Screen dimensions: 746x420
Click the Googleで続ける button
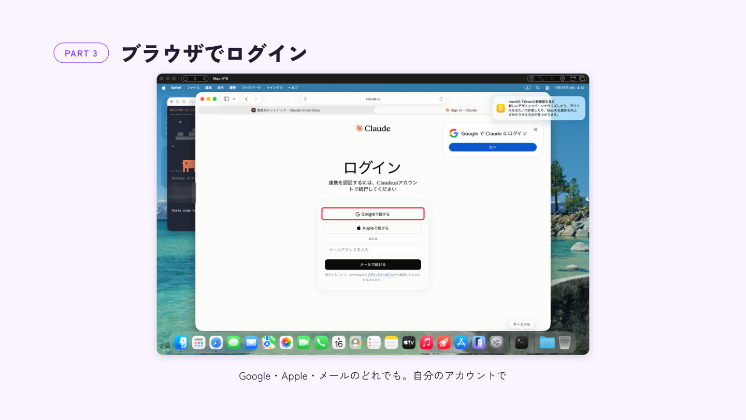[373, 214]
